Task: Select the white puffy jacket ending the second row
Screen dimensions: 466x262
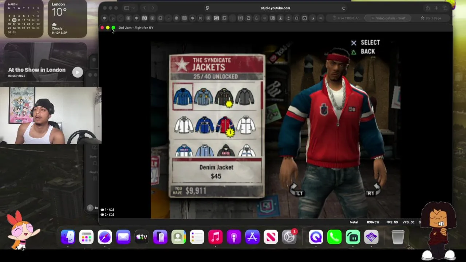Action: pos(246,125)
